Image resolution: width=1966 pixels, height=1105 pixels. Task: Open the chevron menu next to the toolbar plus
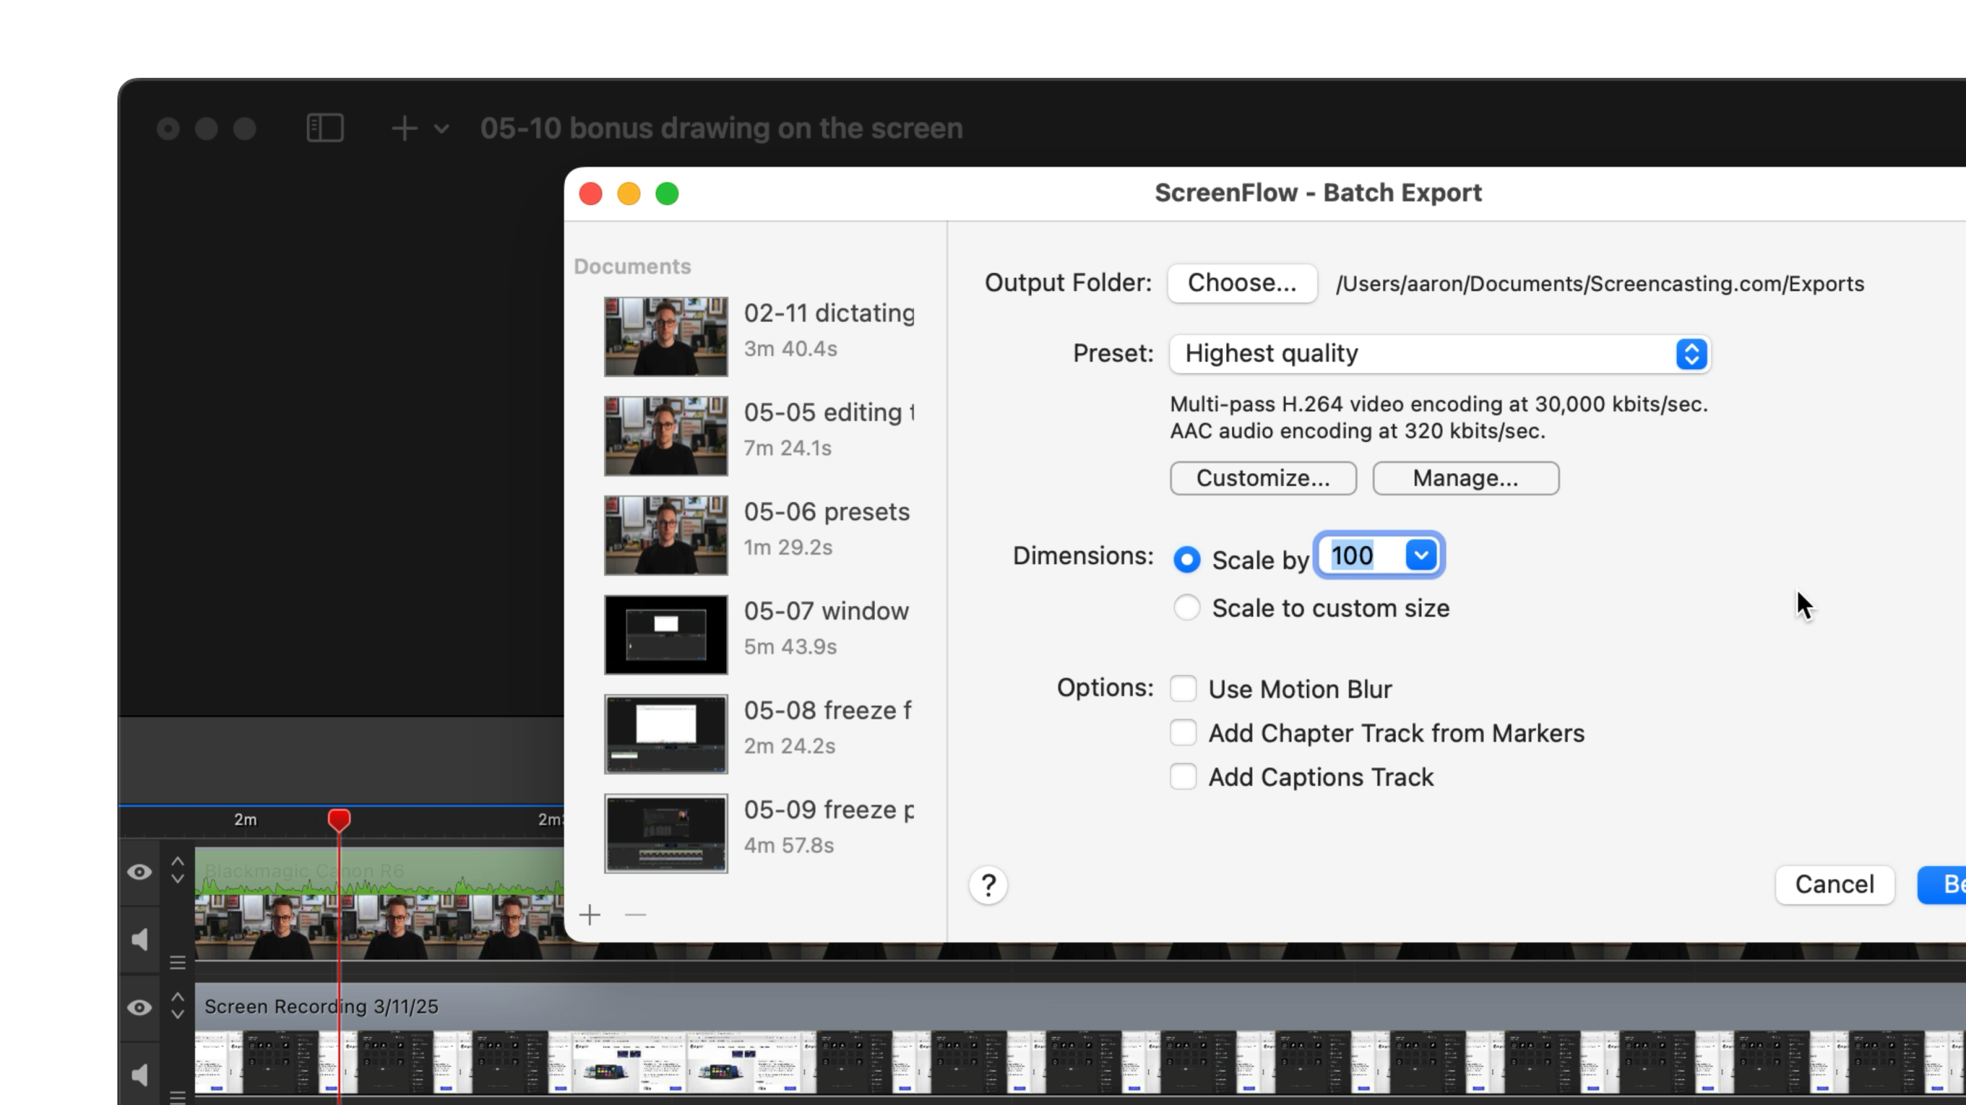pos(441,129)
